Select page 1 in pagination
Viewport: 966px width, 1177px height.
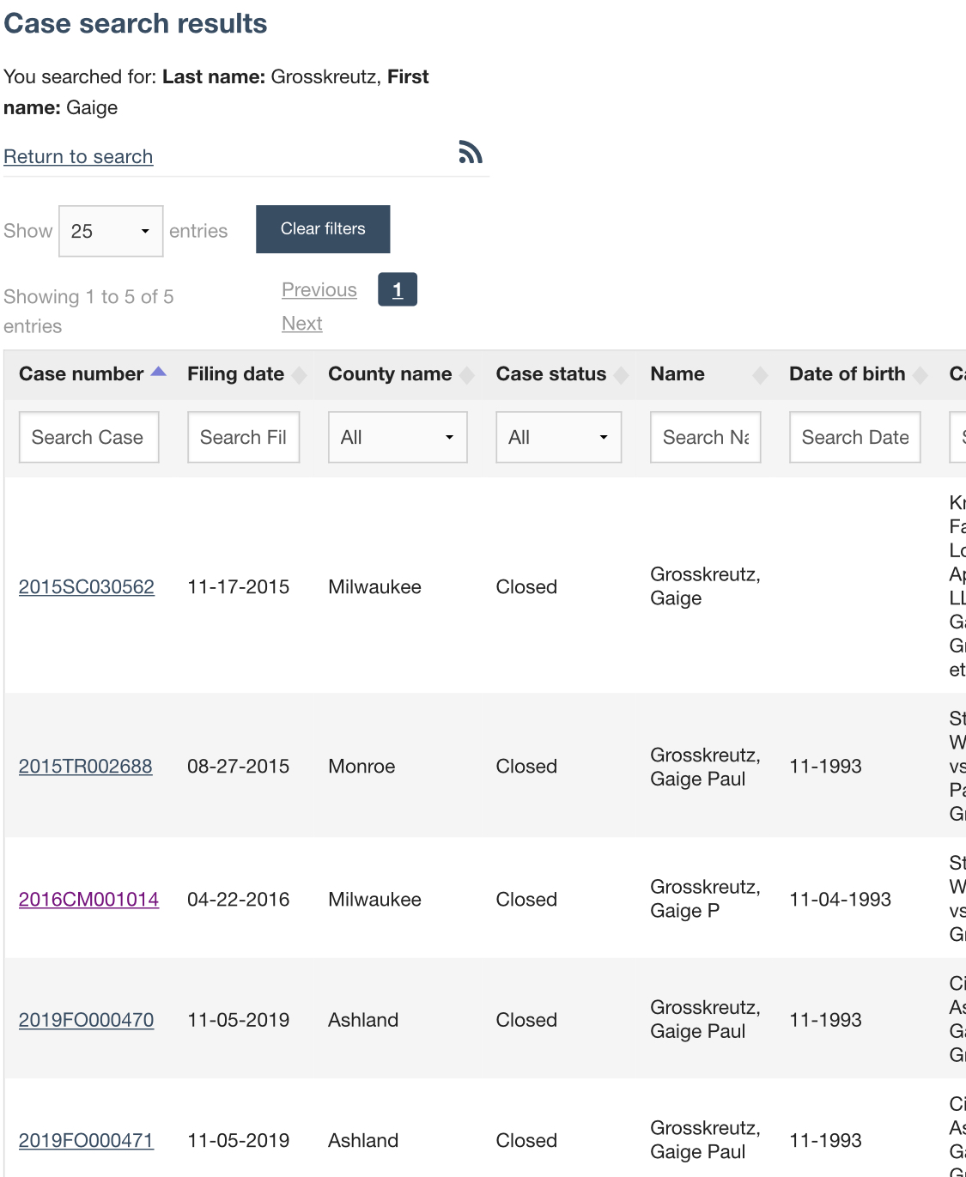pyautogui.click(x=398, y=289)
